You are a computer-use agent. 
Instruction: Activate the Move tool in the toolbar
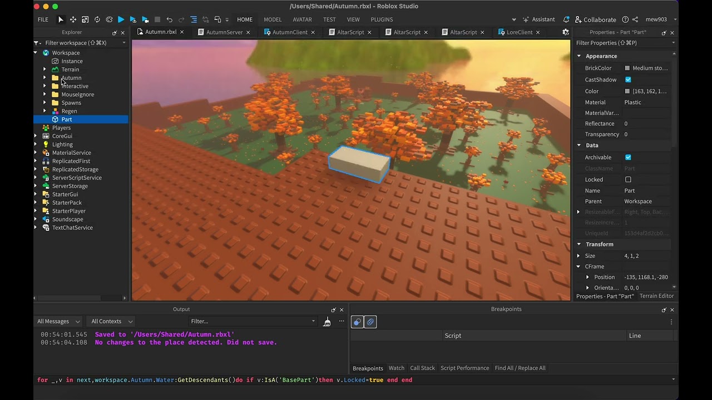tap(73, 19)
